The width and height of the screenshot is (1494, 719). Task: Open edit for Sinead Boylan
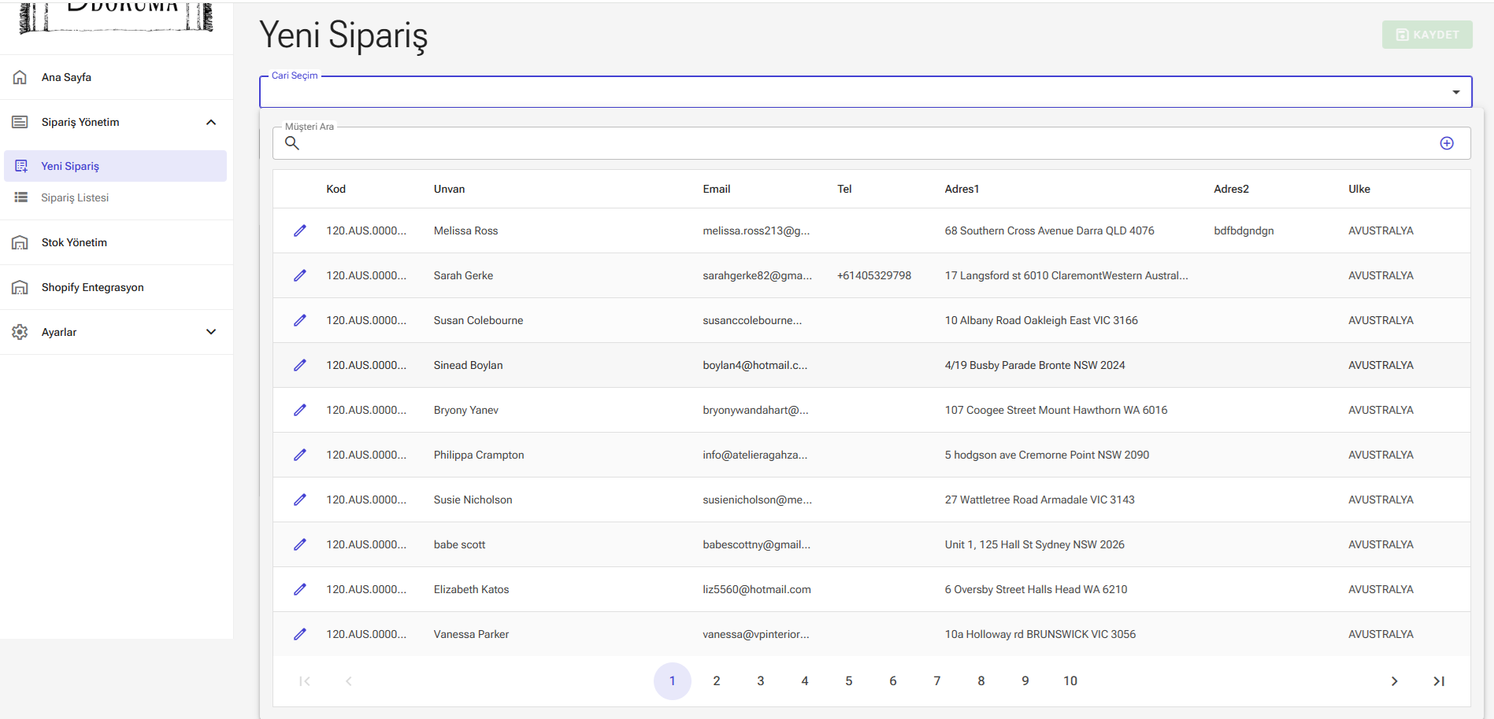tap(300, 365)
